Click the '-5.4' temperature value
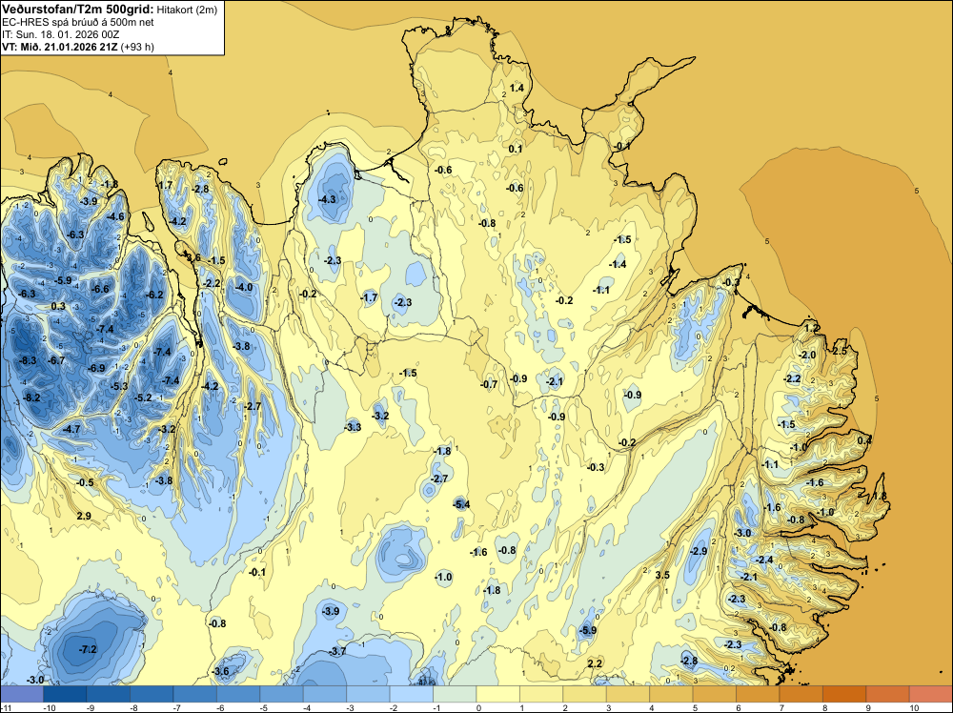Viewport: 953px width, 713px height. pos(461,504)
